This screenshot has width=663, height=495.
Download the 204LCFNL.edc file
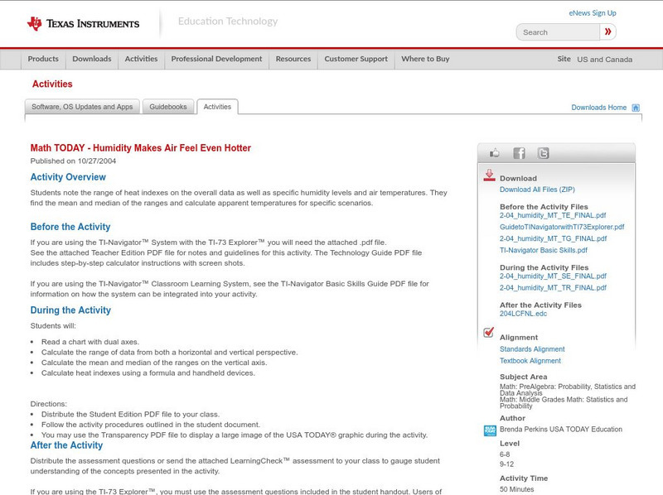[523, 314]
